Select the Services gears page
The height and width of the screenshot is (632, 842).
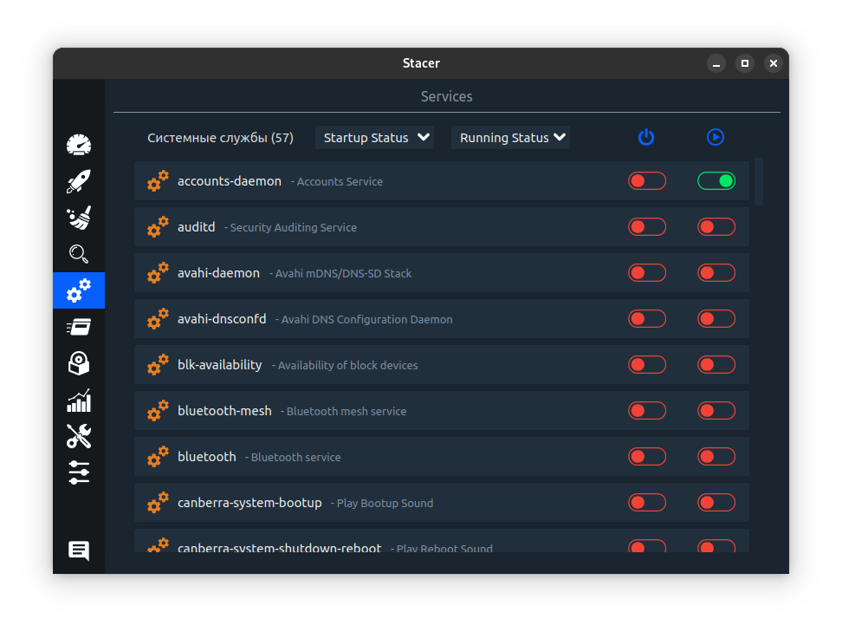tap(79, 290)
